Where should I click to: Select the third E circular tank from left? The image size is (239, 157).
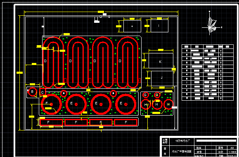pyautogui.click(x=101, y=104)
